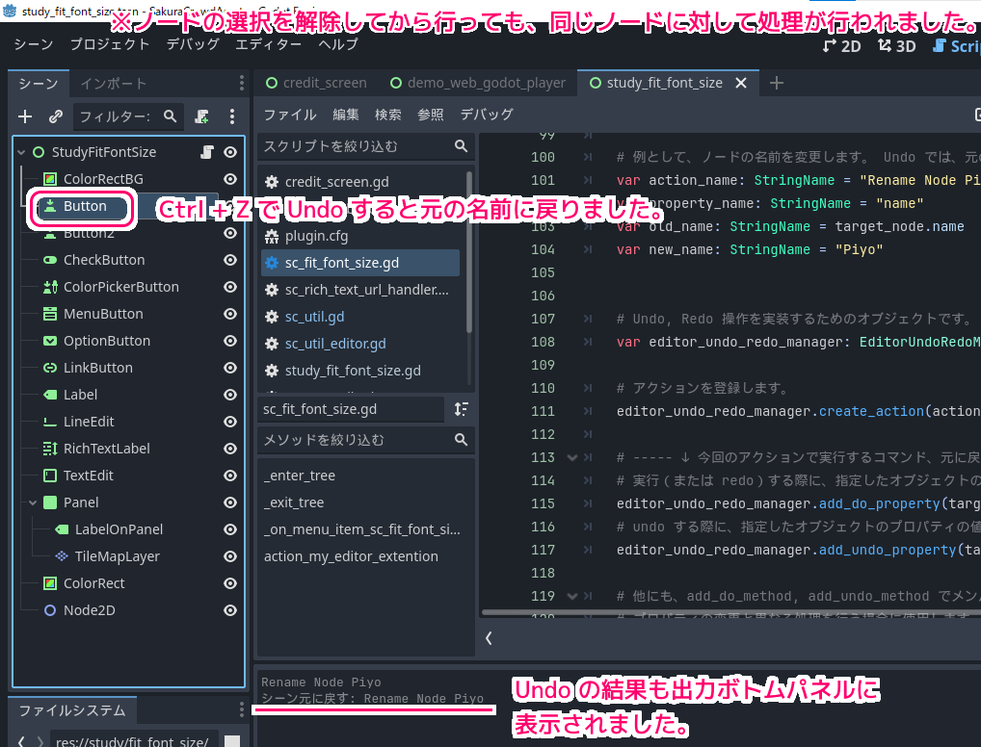Jump to action_my_editor_extention method
The width and height of the screenshot is (981, 747).
366,556
